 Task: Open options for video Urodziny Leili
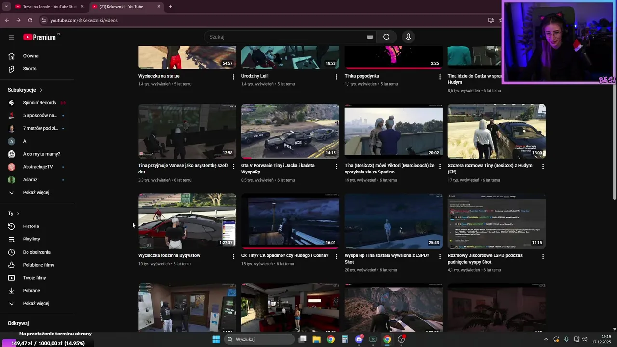point(336,77)
